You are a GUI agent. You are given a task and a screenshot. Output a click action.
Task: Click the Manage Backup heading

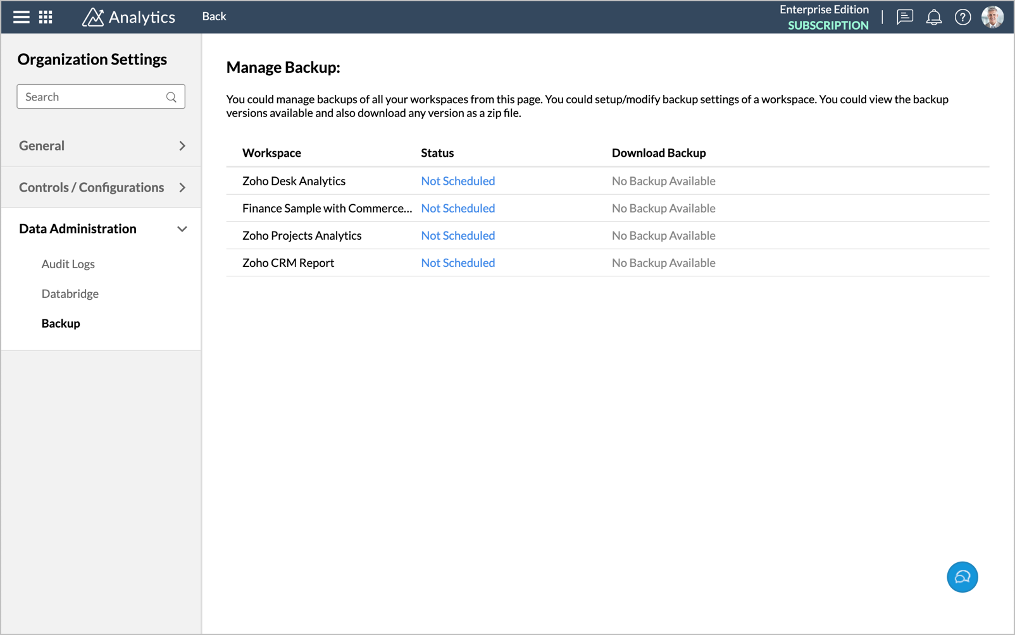pos(283,67)
